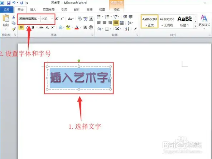
Task: Click the Cut scissors icon
Action: pos(14,17)
